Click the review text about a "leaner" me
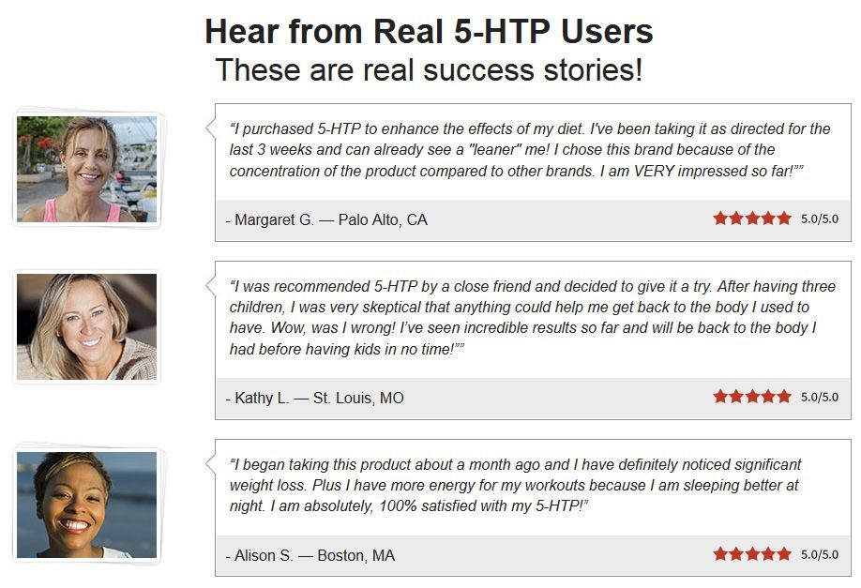This screenshot has width=861, height=588. point(530,150)
